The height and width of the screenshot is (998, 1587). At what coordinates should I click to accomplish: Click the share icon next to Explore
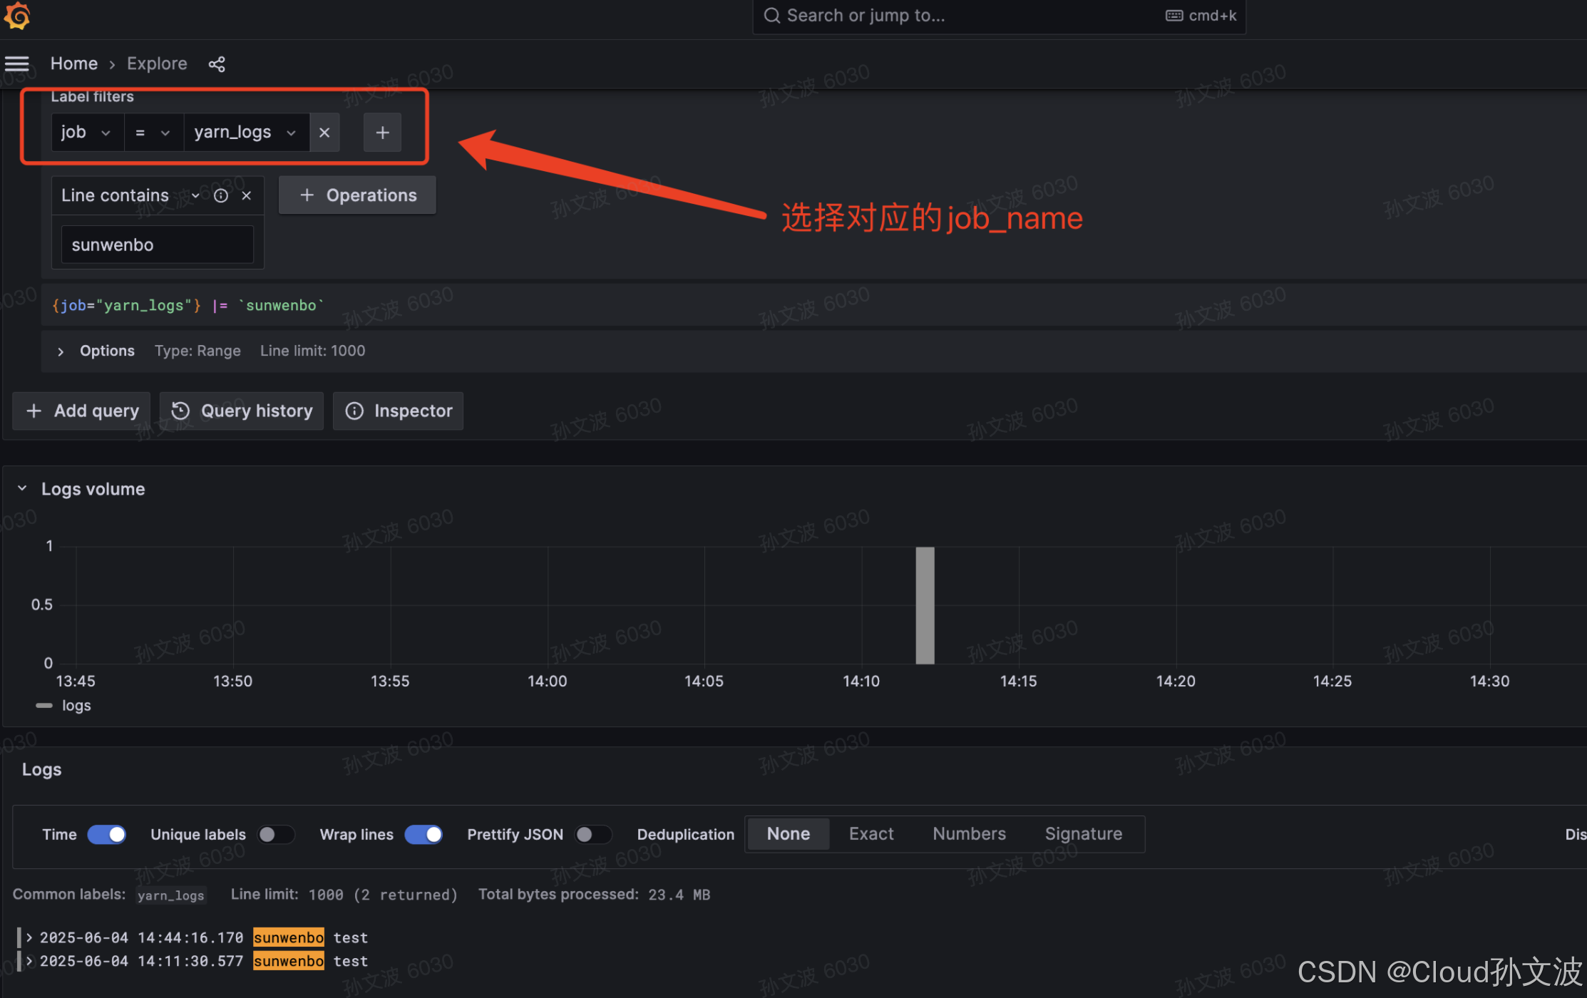point(217,64)
